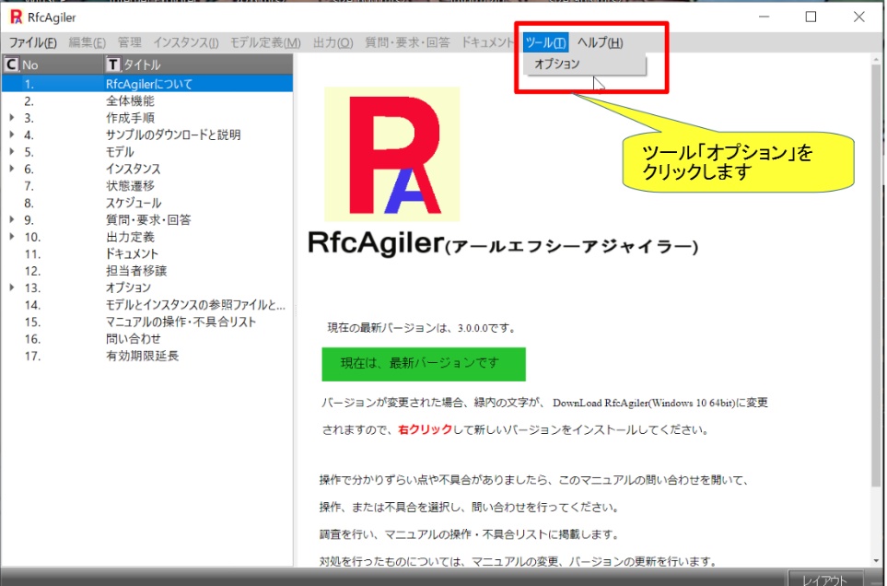Select tree row 担当者移譲
Image resolution: width=887 pixels, height=586 pixels.
tap(147, 270)
